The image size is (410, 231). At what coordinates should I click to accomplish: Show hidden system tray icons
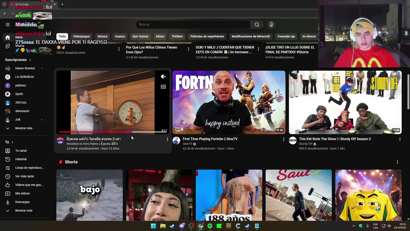pyautogui.click(x=354, y=226)
